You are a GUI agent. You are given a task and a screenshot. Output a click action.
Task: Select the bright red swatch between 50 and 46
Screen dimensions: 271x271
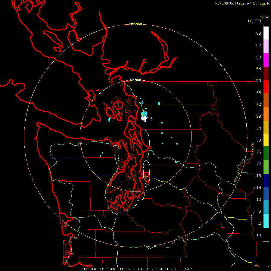click(x=266, y=87)
